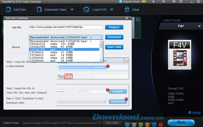This screenshot has width=203, height=127.
Task: Click the Download Video toolbar icon
Action: [39, 10]
